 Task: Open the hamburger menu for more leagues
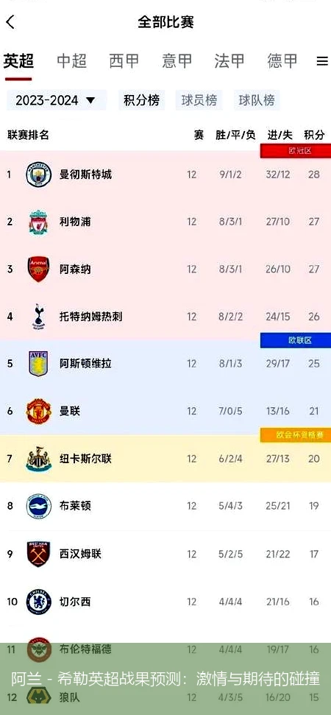[x=322, y=61]
